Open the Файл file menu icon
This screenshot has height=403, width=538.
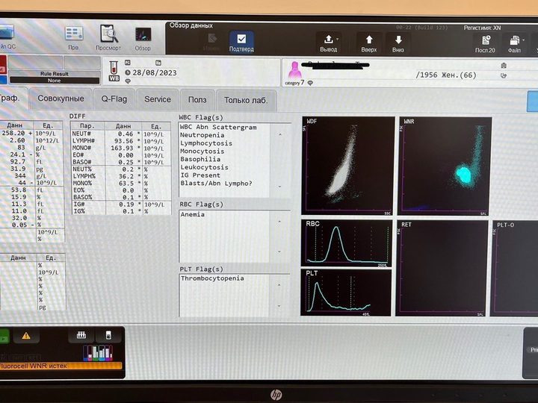[x=515, y=43]
